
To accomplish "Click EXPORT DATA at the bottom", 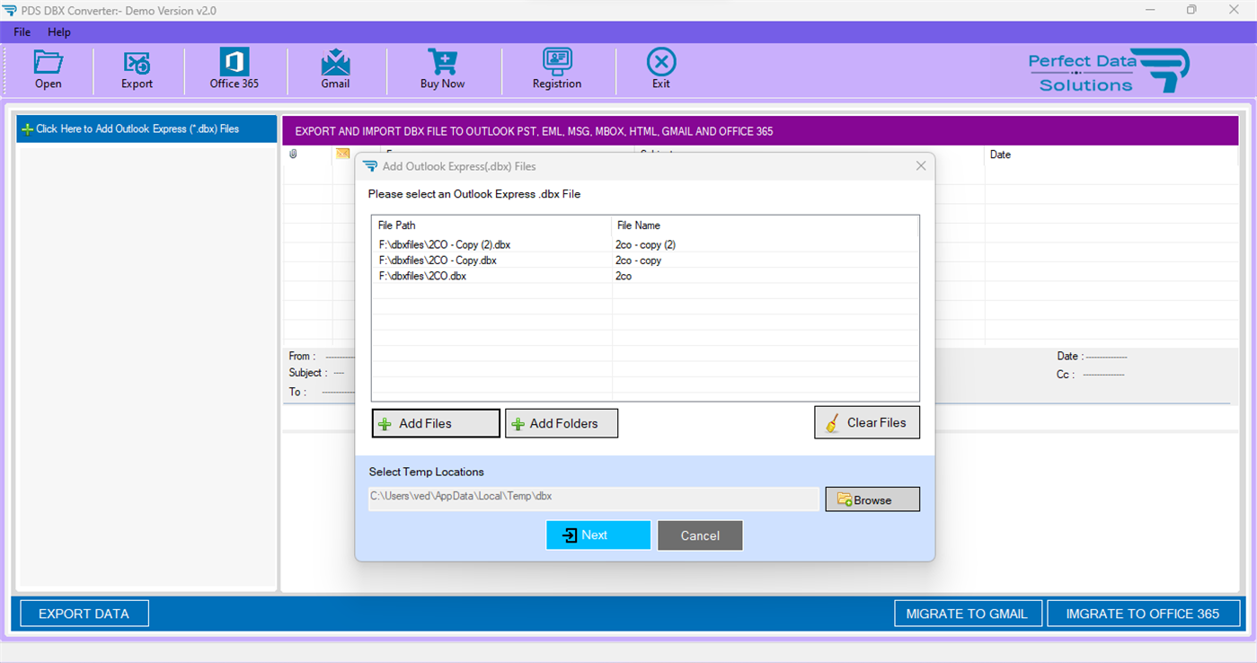I will tap(84, 613).
